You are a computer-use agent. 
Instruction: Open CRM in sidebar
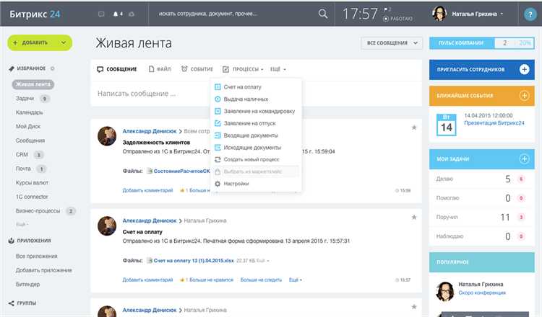tap(22, 155)
